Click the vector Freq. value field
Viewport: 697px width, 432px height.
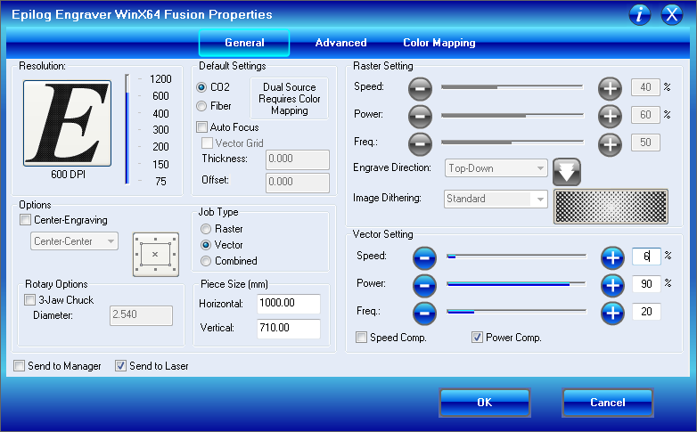pos(646,312)
